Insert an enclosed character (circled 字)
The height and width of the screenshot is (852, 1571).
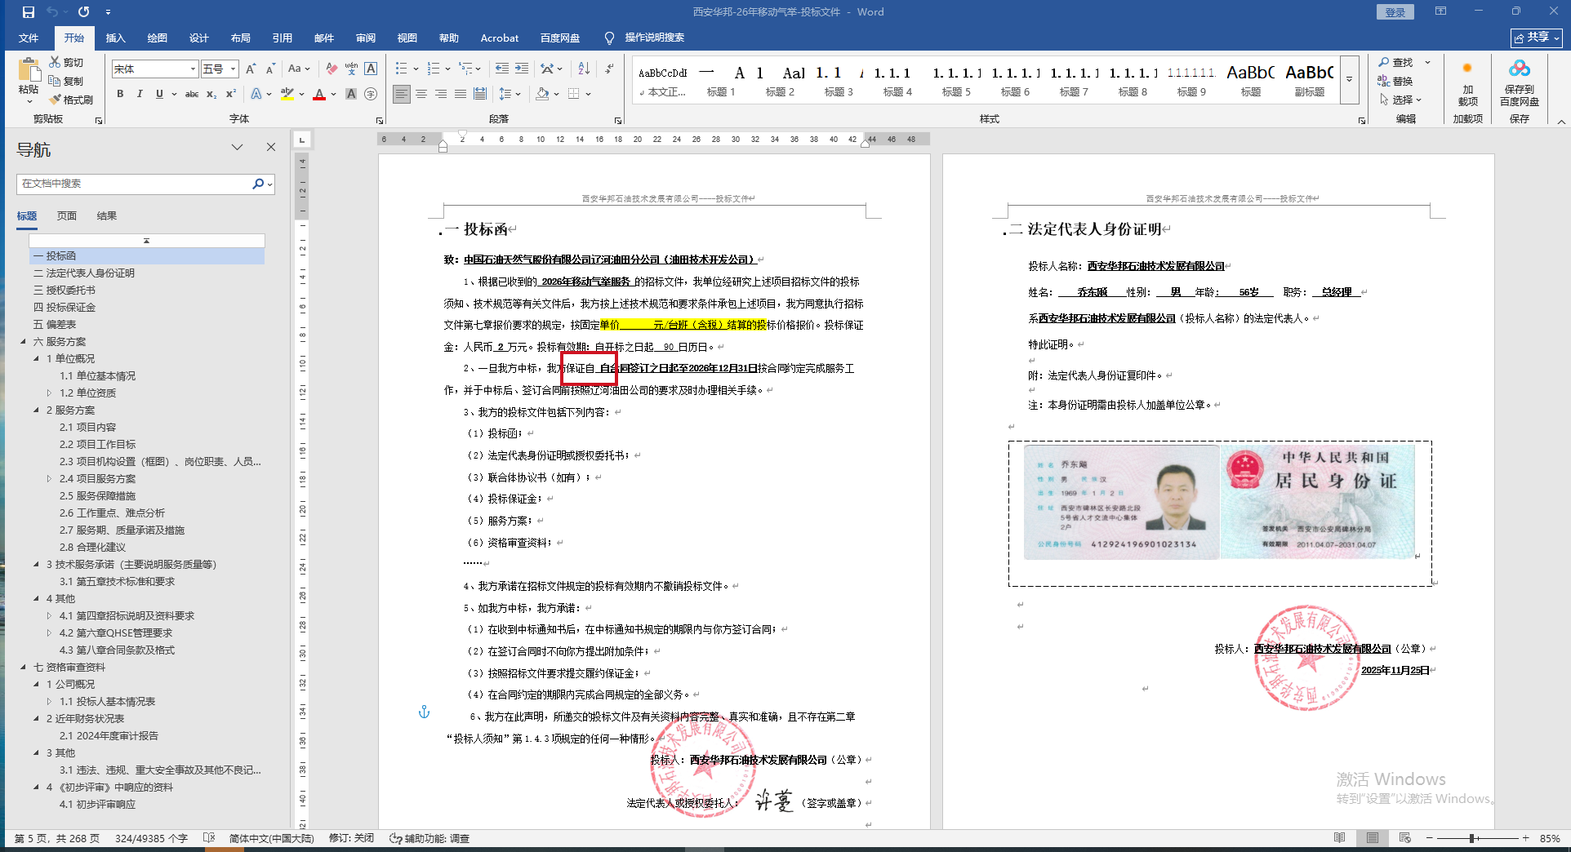[371, 94]
